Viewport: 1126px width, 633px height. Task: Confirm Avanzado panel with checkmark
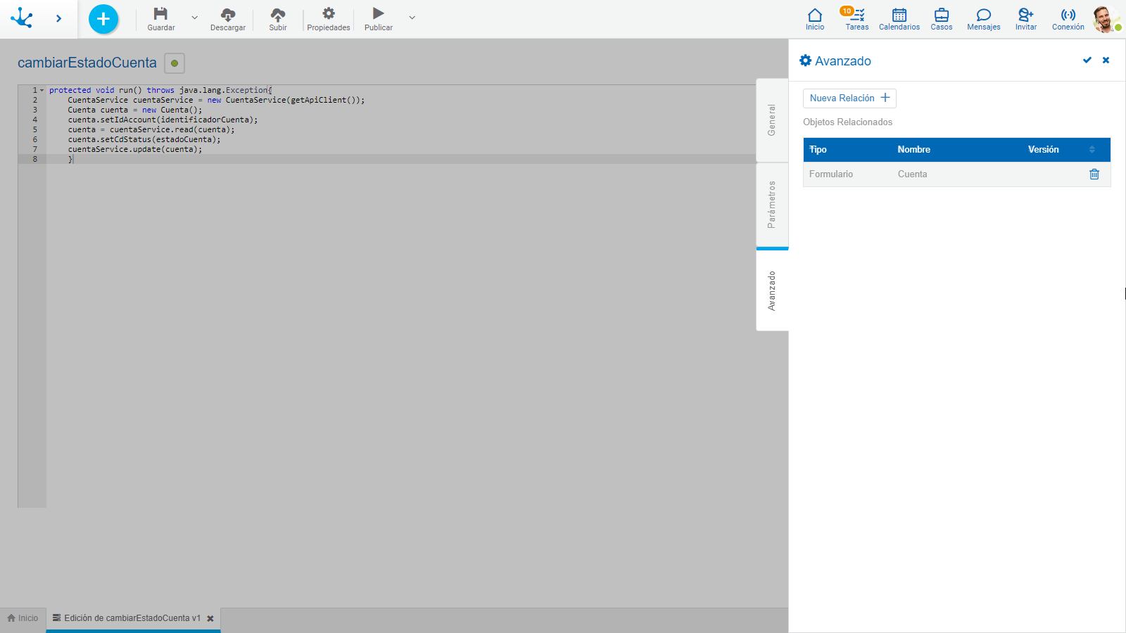pyautogui.click(x=1087, y=60)
